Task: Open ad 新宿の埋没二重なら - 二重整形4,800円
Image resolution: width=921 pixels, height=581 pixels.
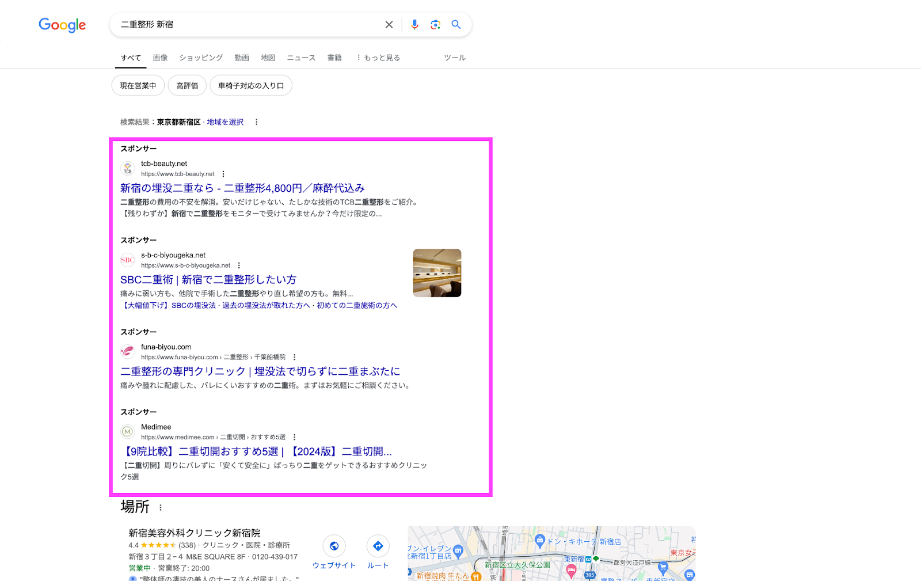Action: (x=242, y=188)
